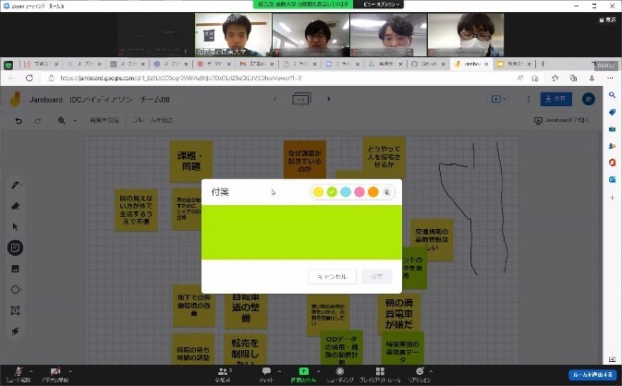Click clear frame option
The image size is (622, 386).
coord(152,120)
